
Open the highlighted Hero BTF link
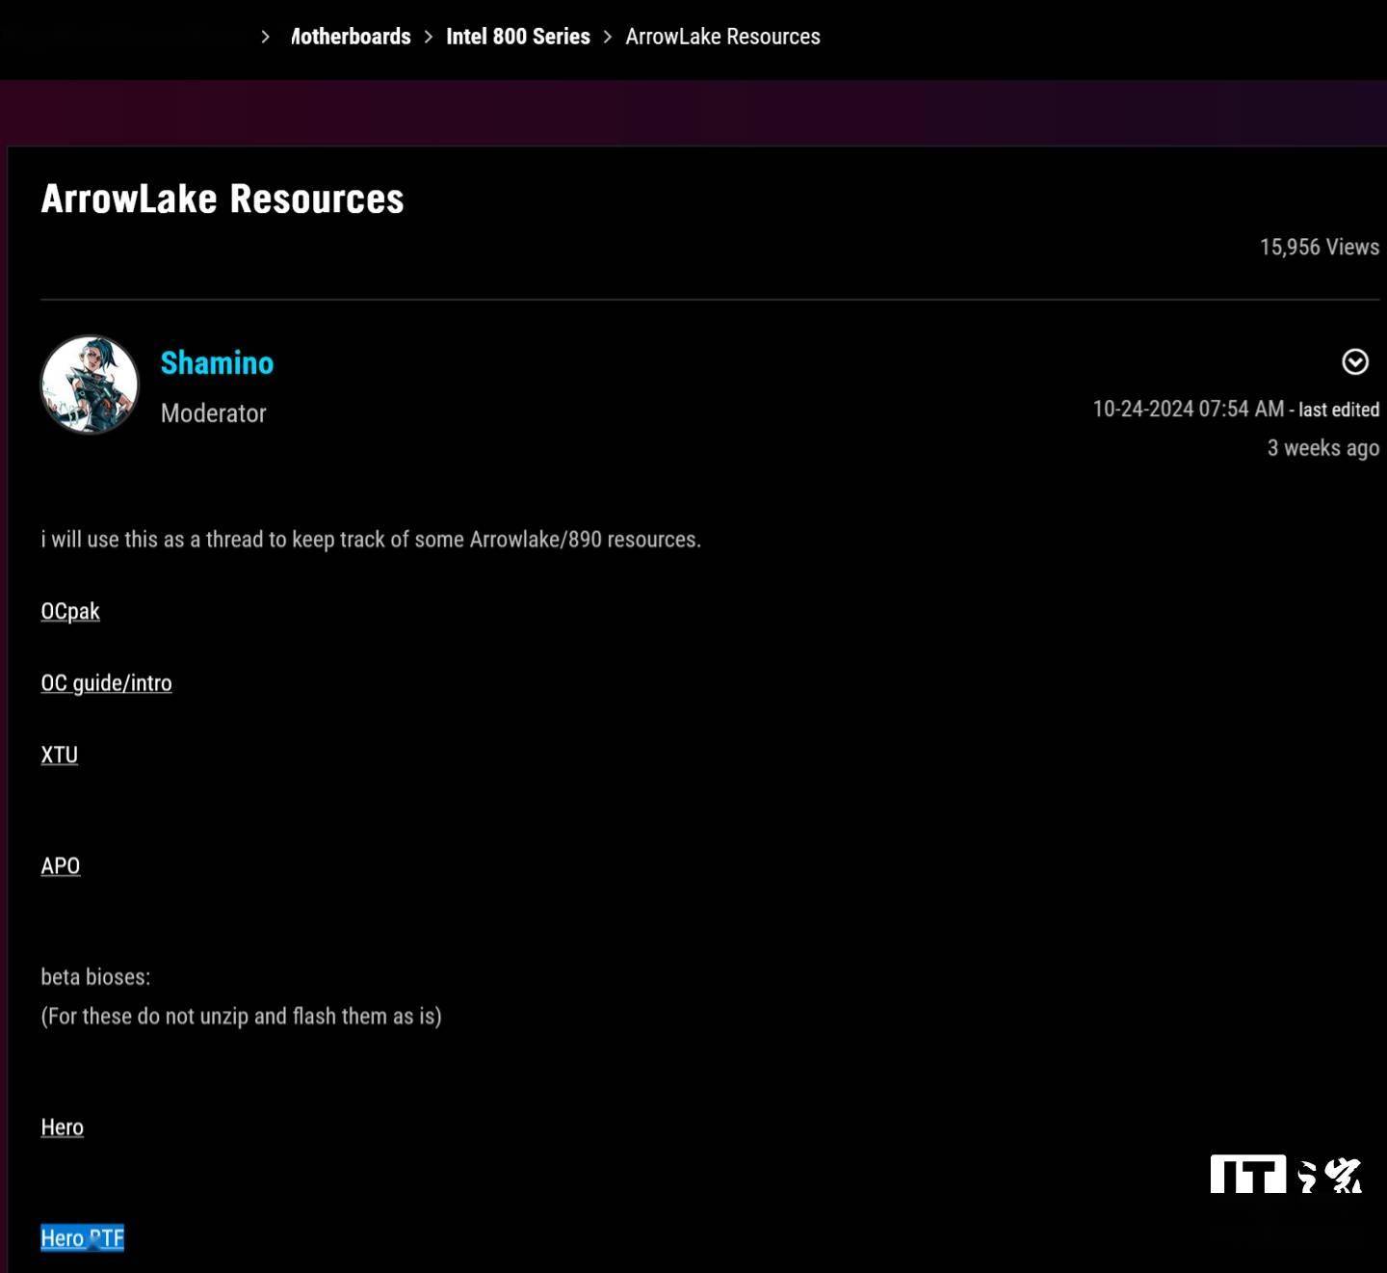click(x=83, y=1238)
